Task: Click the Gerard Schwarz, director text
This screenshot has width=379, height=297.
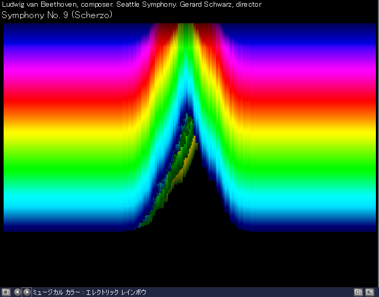Action: (220, 5)
